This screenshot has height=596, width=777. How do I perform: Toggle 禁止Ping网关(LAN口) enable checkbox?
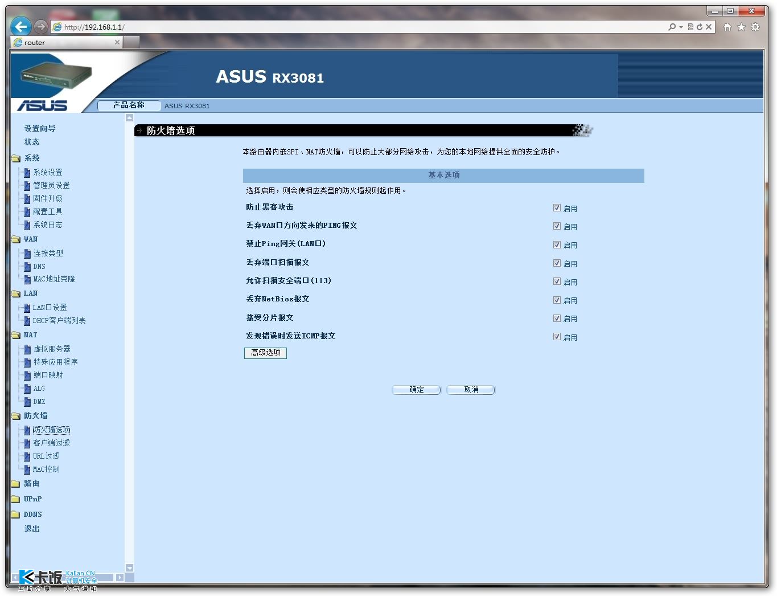(x=557, y=244)
